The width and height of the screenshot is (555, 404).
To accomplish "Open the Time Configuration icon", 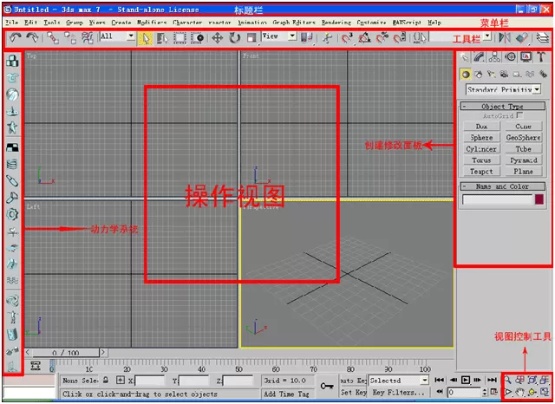I will tap(493, 392).
